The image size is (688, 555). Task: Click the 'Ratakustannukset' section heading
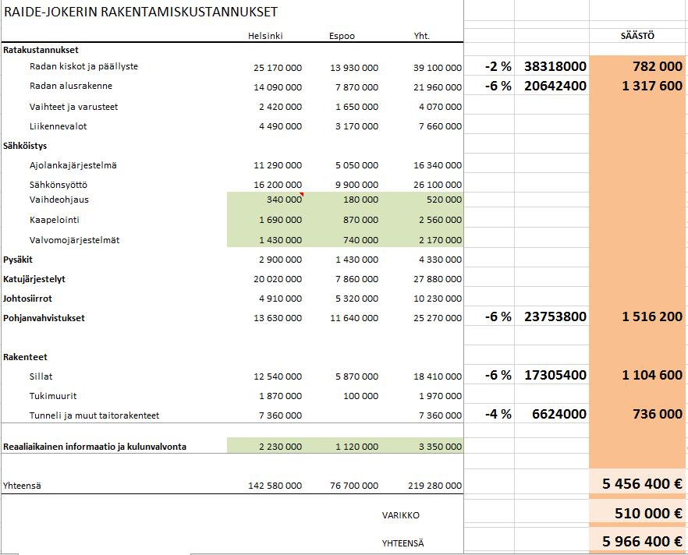point(41,50)
